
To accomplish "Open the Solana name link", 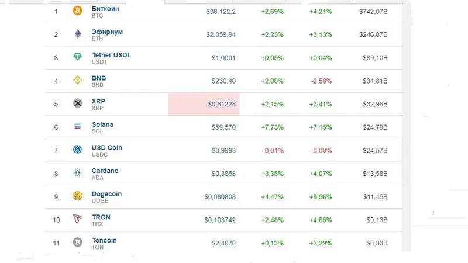I will click(103, 124).
